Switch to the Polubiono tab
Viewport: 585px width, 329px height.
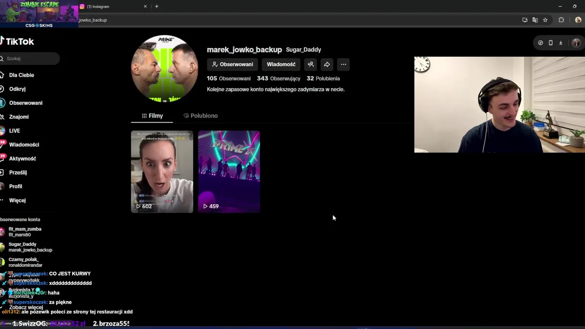pyautogui.click(x=200, y=116)
